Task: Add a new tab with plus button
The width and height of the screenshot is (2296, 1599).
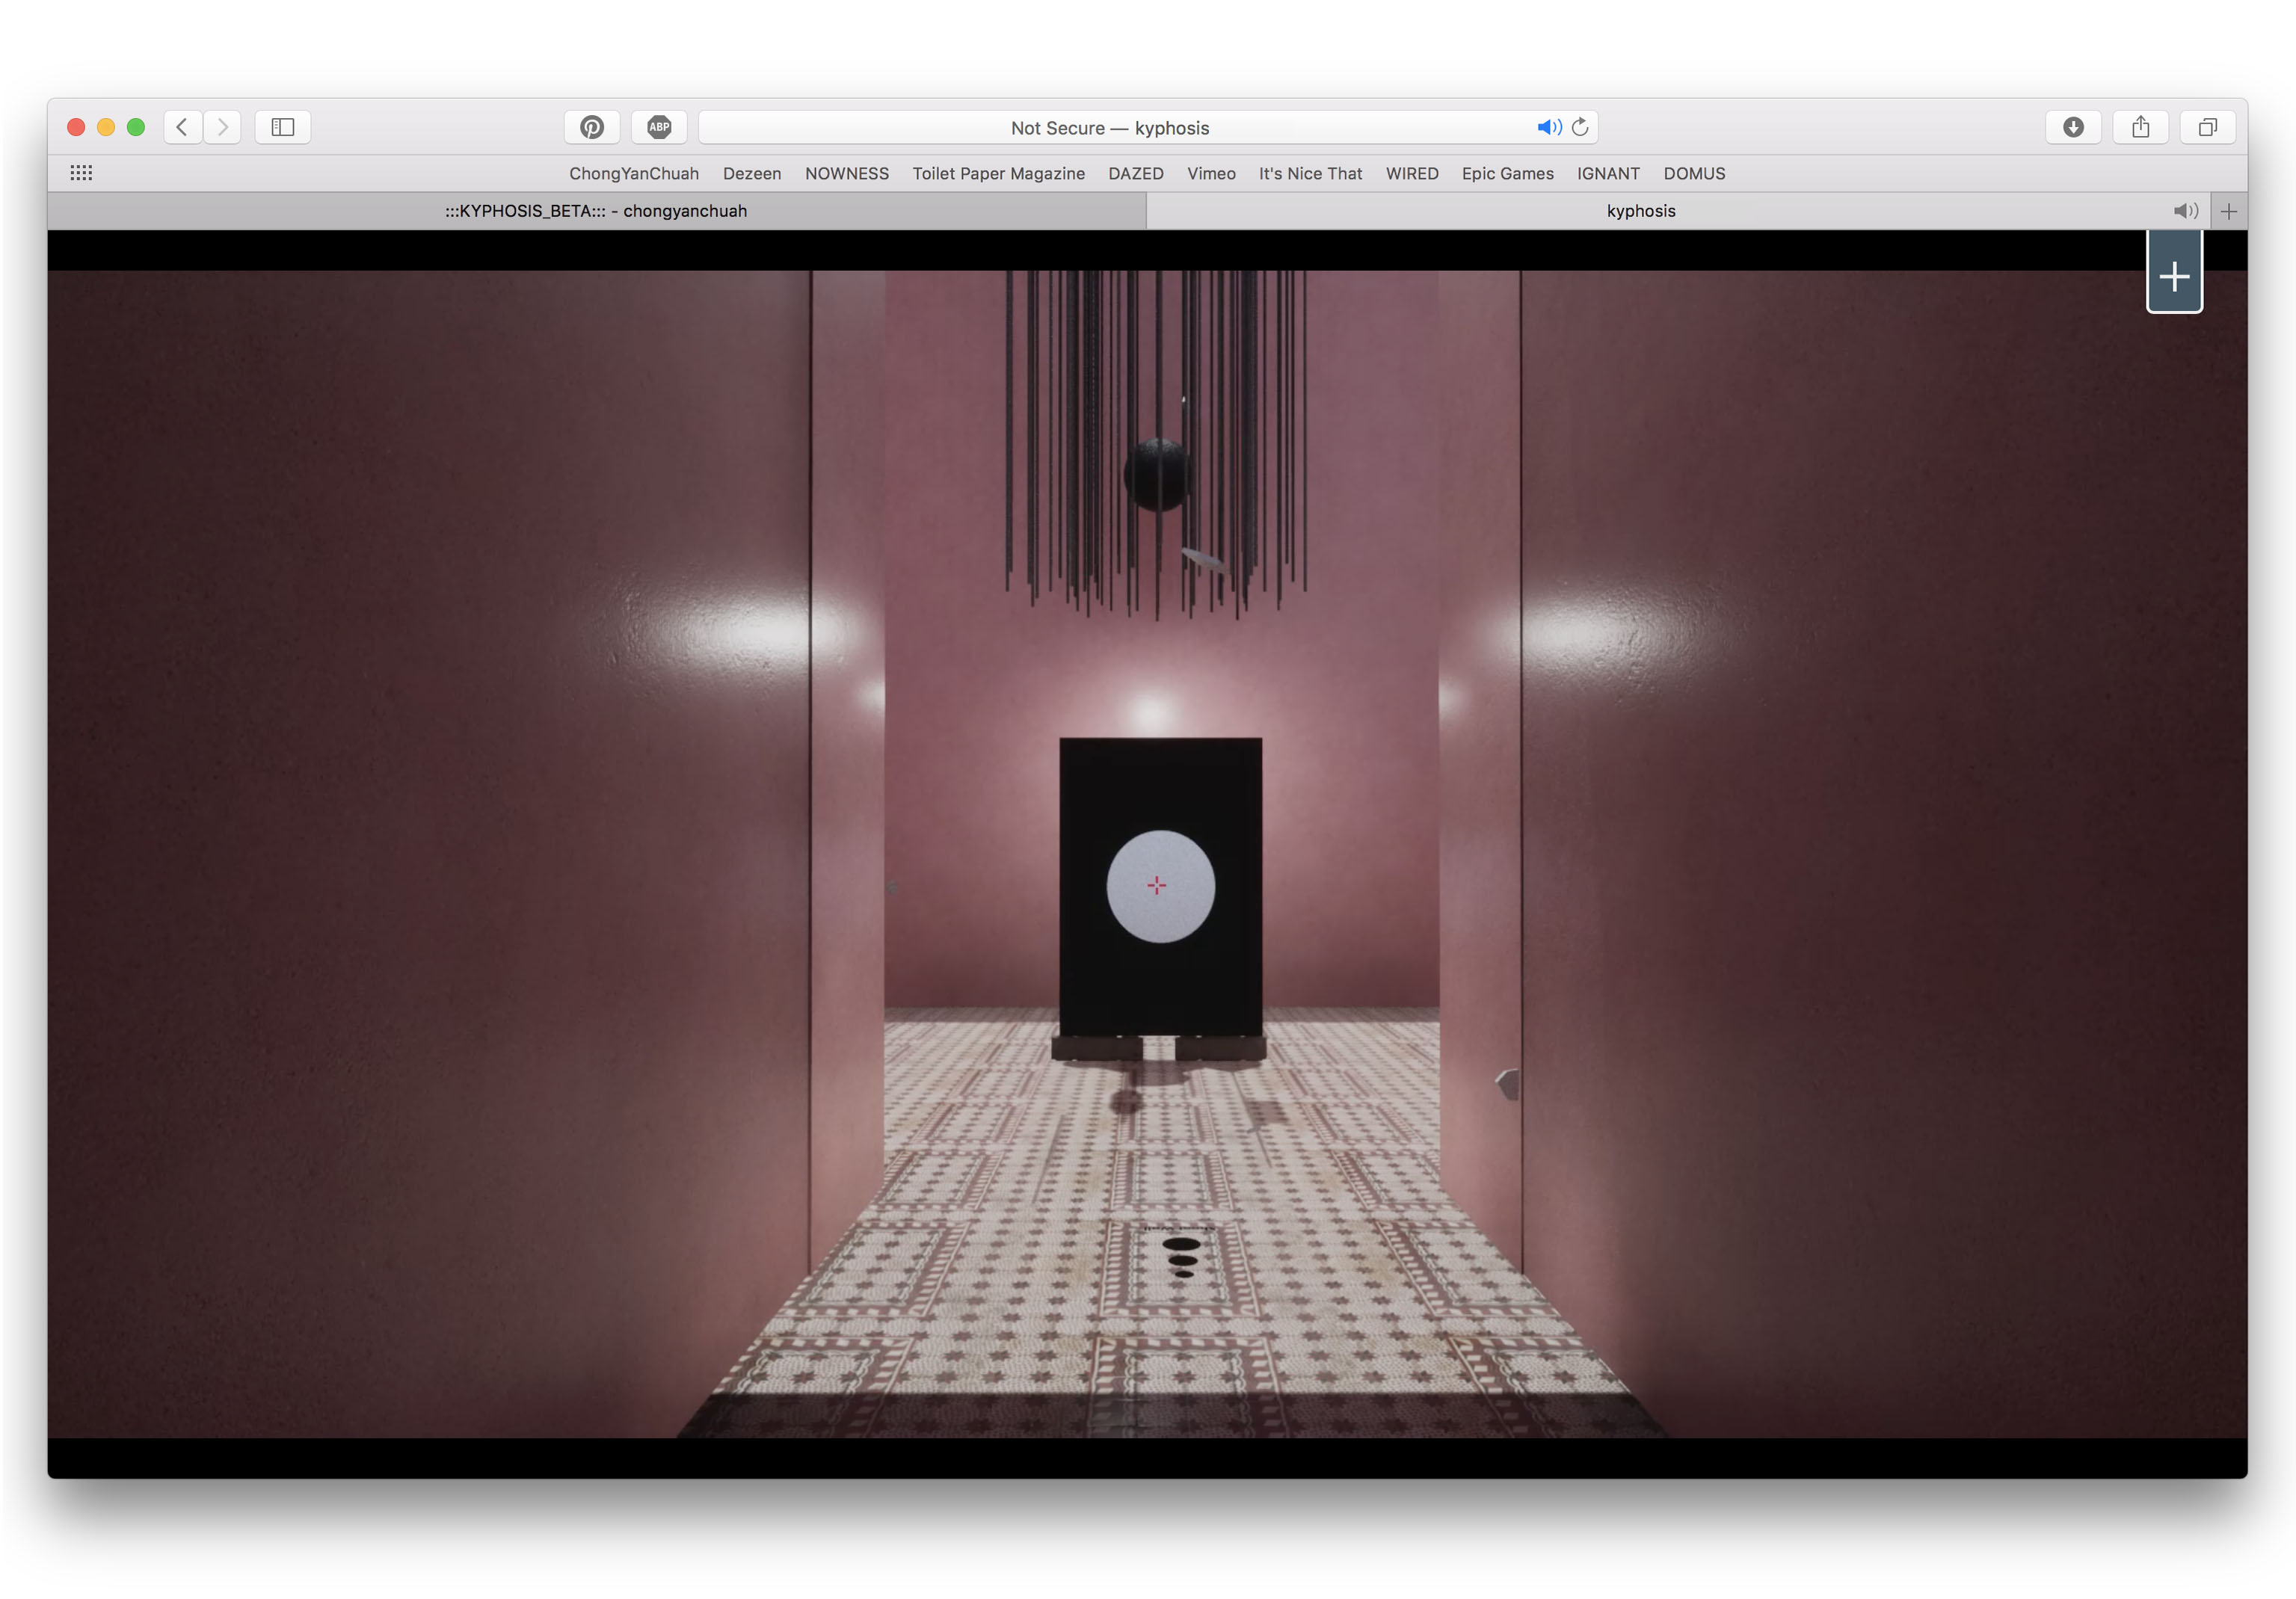Action: (2229, 211)
